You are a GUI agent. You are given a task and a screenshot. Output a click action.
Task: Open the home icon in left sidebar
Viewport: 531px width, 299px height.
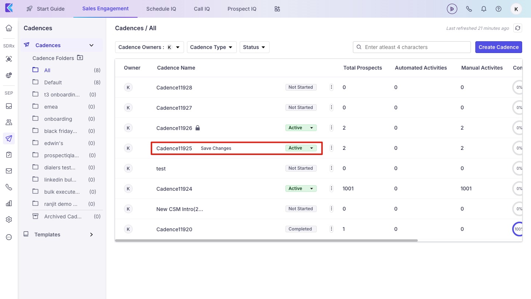[x=9, y=28]
